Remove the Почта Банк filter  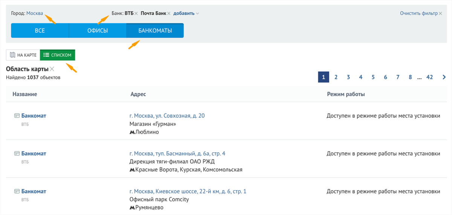[x=169, y=14]
